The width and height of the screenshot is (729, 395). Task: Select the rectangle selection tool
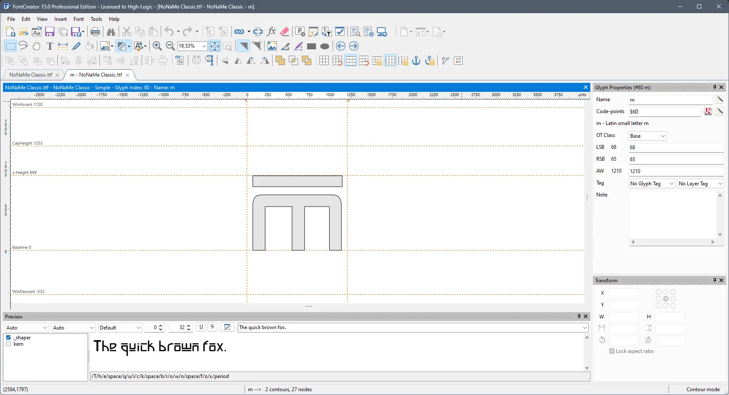click(x=10, y=46)
